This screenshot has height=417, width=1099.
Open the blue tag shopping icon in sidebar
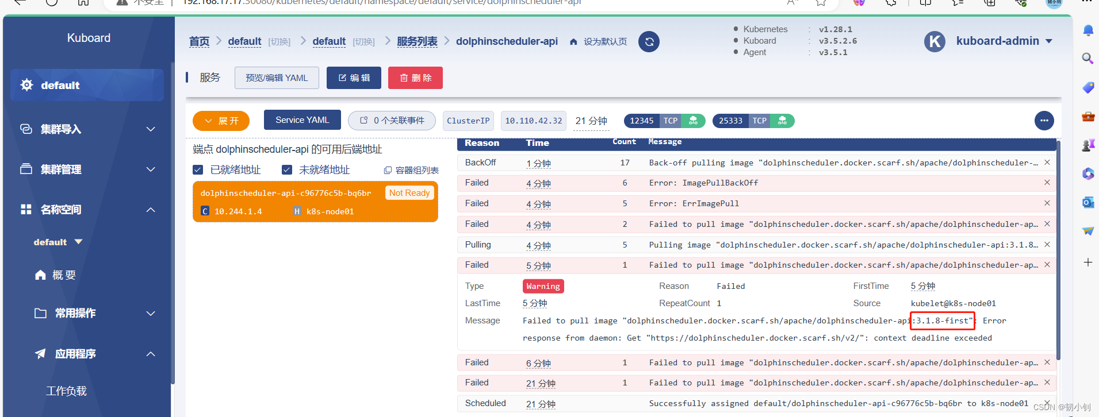click(1088, 87)
